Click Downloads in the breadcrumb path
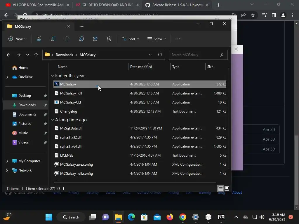The image size is (299, 224). [x=64, y=55]
